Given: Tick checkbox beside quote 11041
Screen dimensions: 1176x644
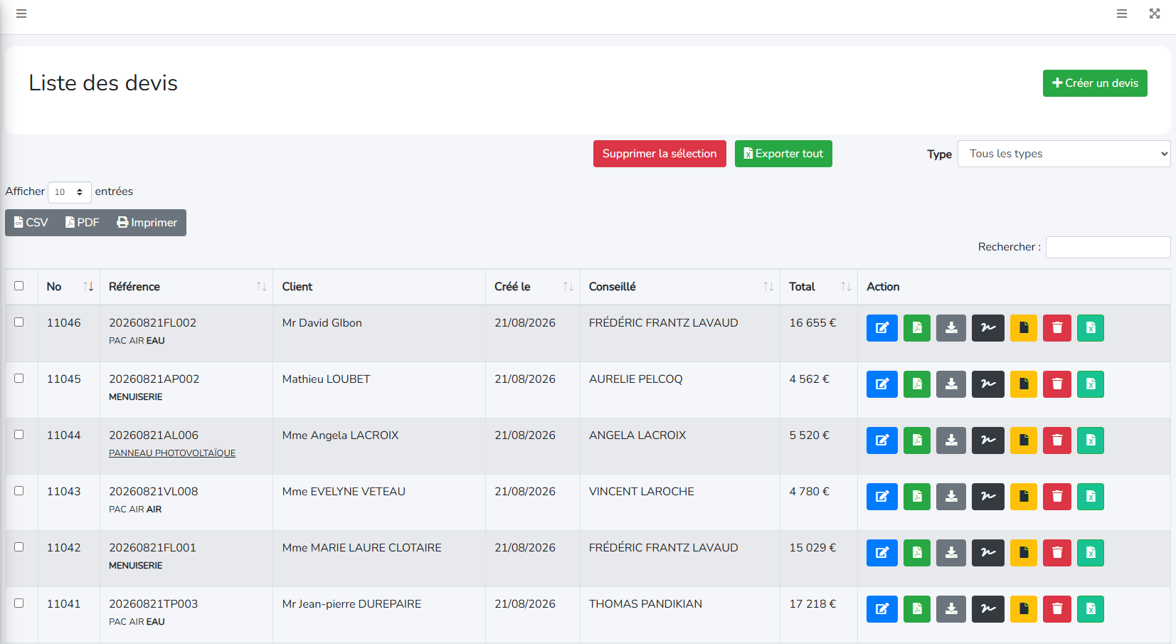Looking at the screenshot, I should pyautogui.click(x=19, y=603).
